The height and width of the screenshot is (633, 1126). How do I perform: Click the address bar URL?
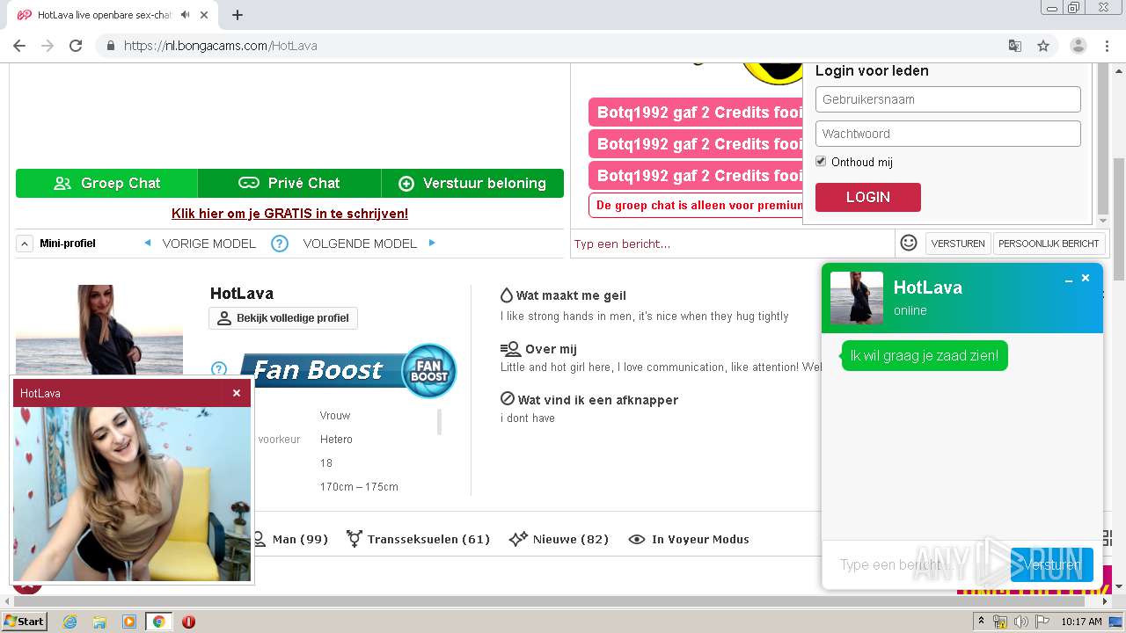coord(220,46)
